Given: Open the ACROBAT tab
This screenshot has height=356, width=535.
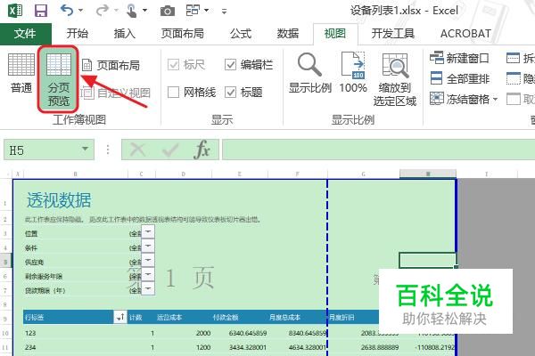Looking at the screenshot, I should [x=465, y=34].
